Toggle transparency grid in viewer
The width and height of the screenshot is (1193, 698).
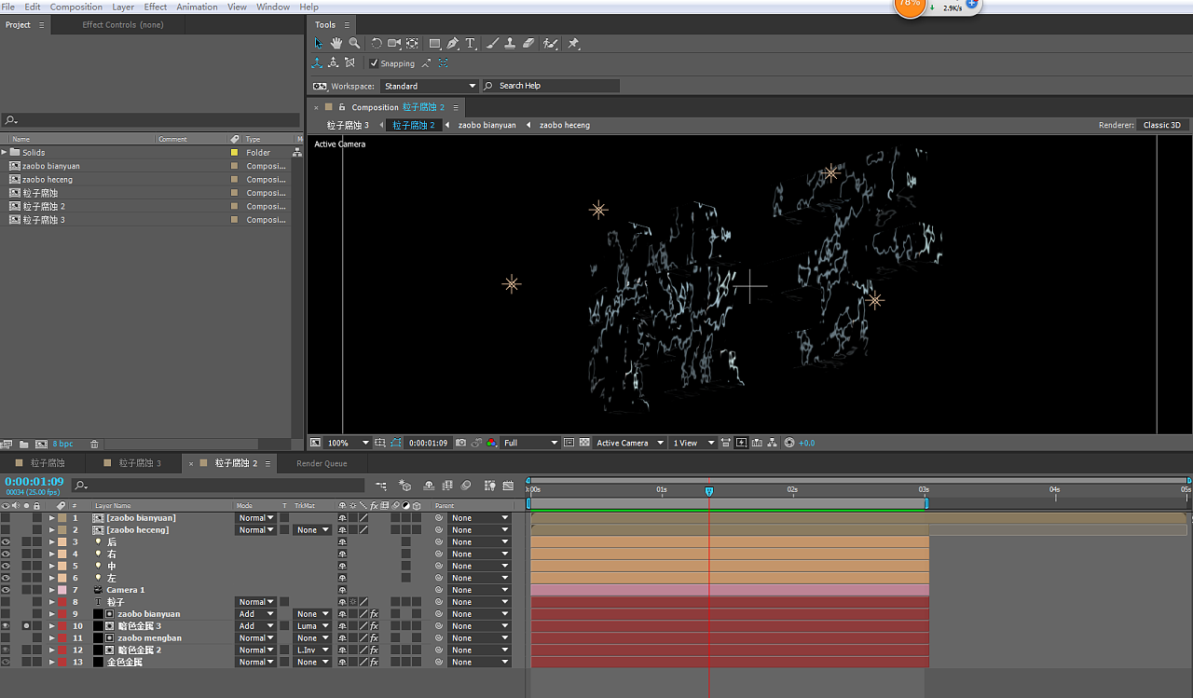(x=584, y=443)
